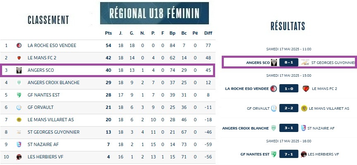This screenshot has width=357, height=165.
Task: Click St Nazaire AF crest in standings
Action: coord(19,144)
